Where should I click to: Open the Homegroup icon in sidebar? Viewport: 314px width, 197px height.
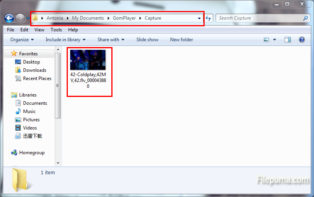[x=14, y=153]
